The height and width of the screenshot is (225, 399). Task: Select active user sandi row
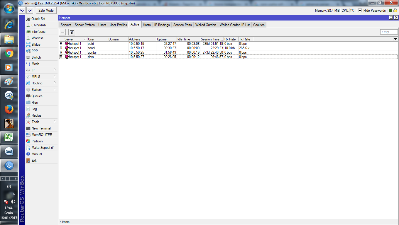coord(228,48)
